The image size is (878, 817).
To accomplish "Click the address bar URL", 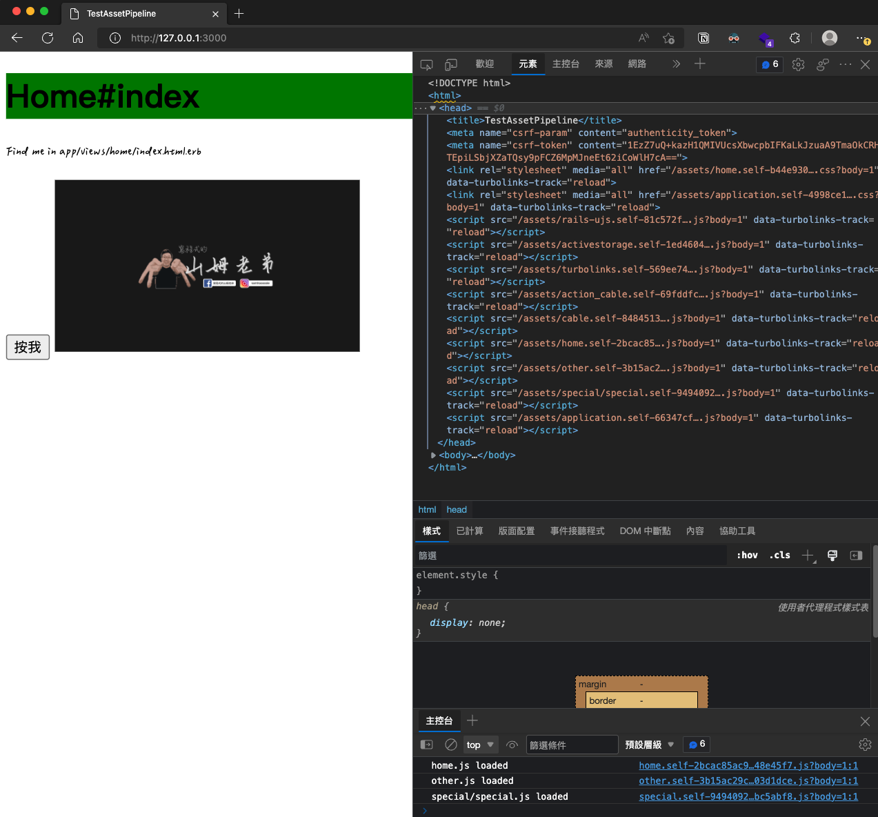I will click(x=179, y=38).
